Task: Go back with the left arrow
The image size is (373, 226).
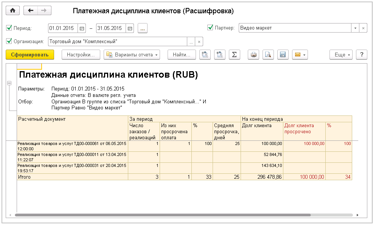Action: click(31, 11)
